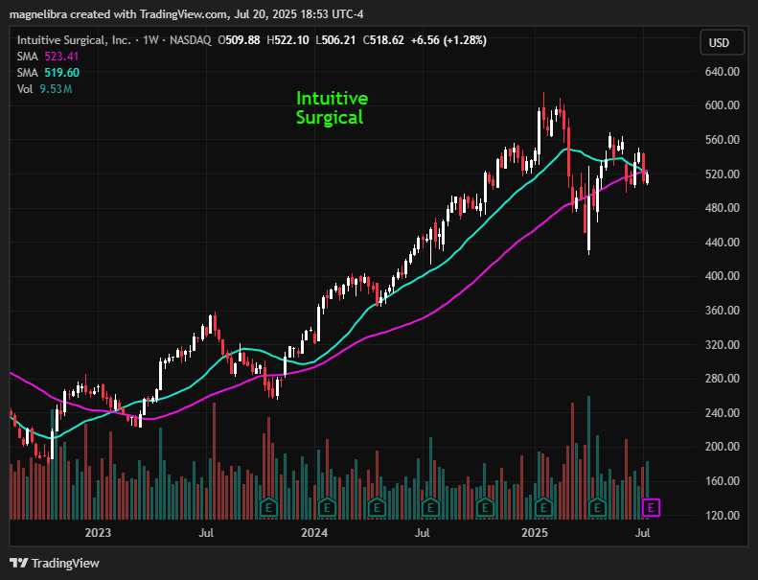Click the Jul label between 2023 and 2024

coord(206,533)
